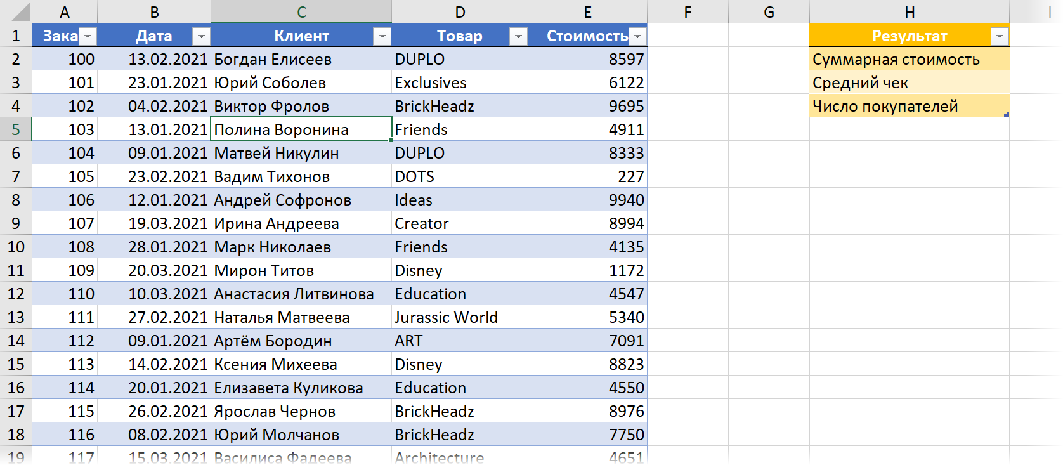The width and height of the screenshot is (1063, 465).
Task: Select column D header
Action: pyautogui.click(x=460, y=12)
